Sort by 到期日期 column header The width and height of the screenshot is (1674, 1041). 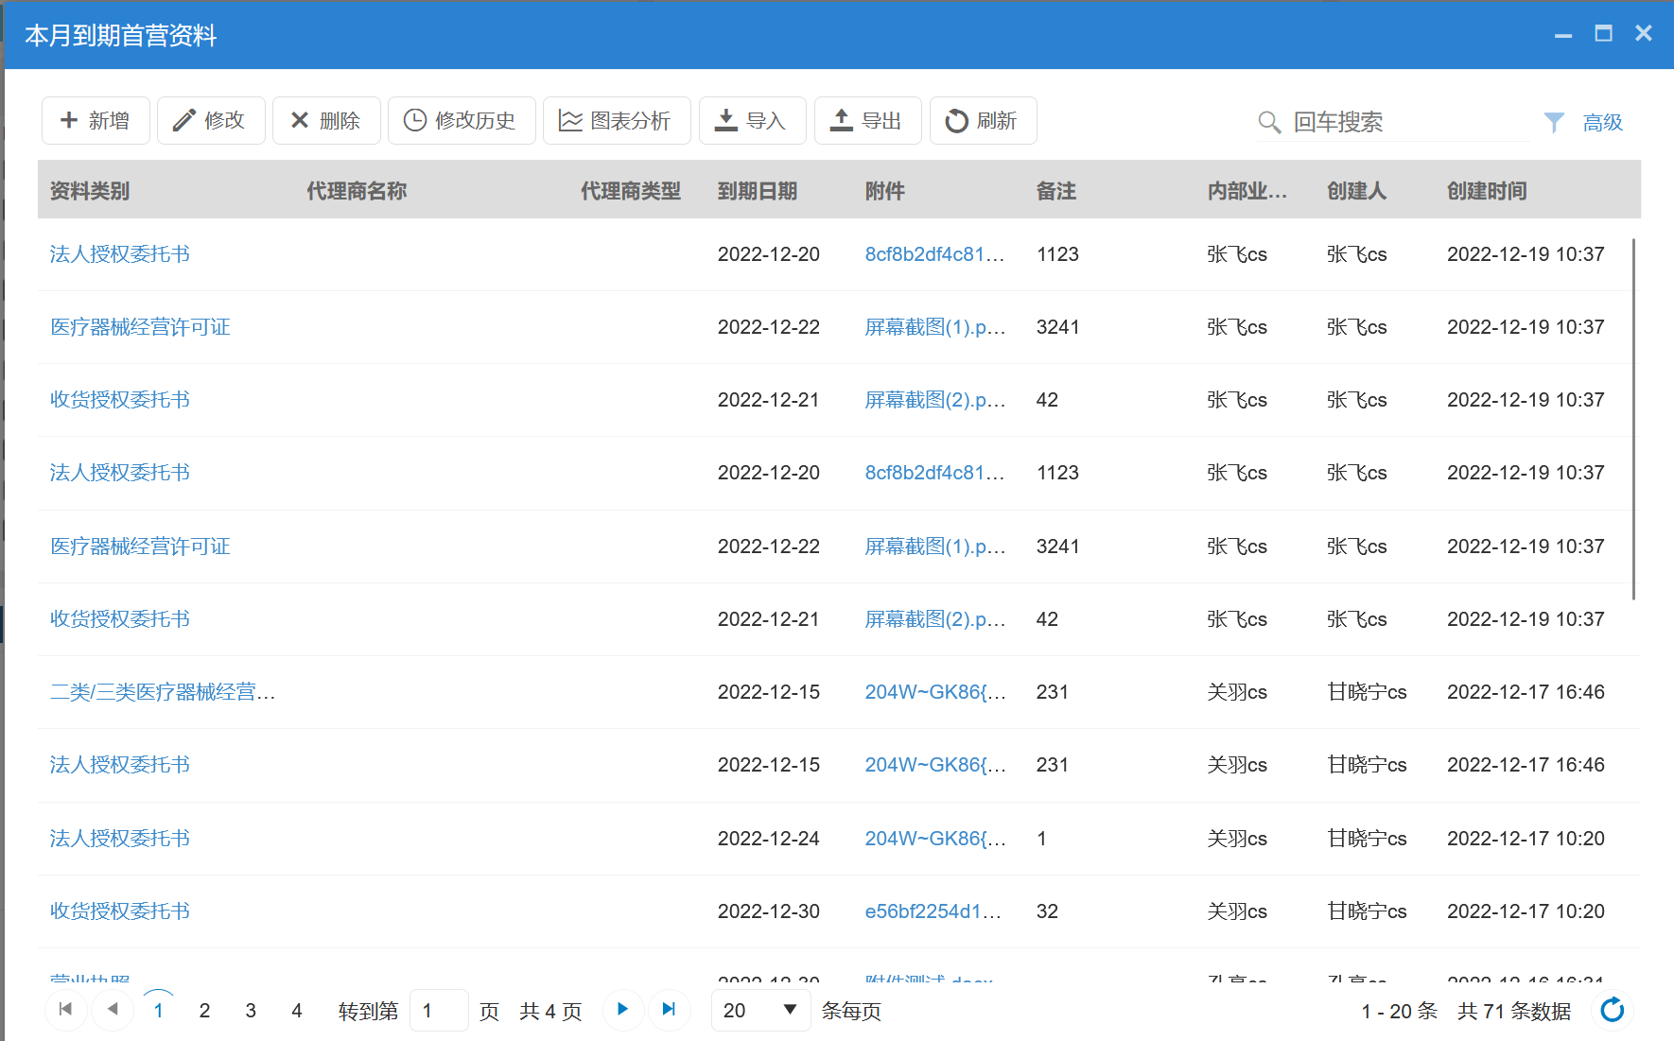click(757, 191)
